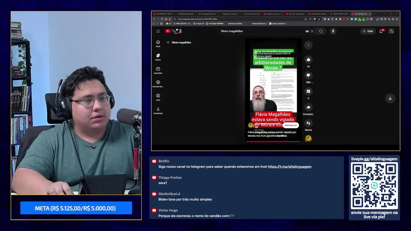Open the Short's three-dot options menu
This screenshot has width=411, height=231.
coord(308,45)
